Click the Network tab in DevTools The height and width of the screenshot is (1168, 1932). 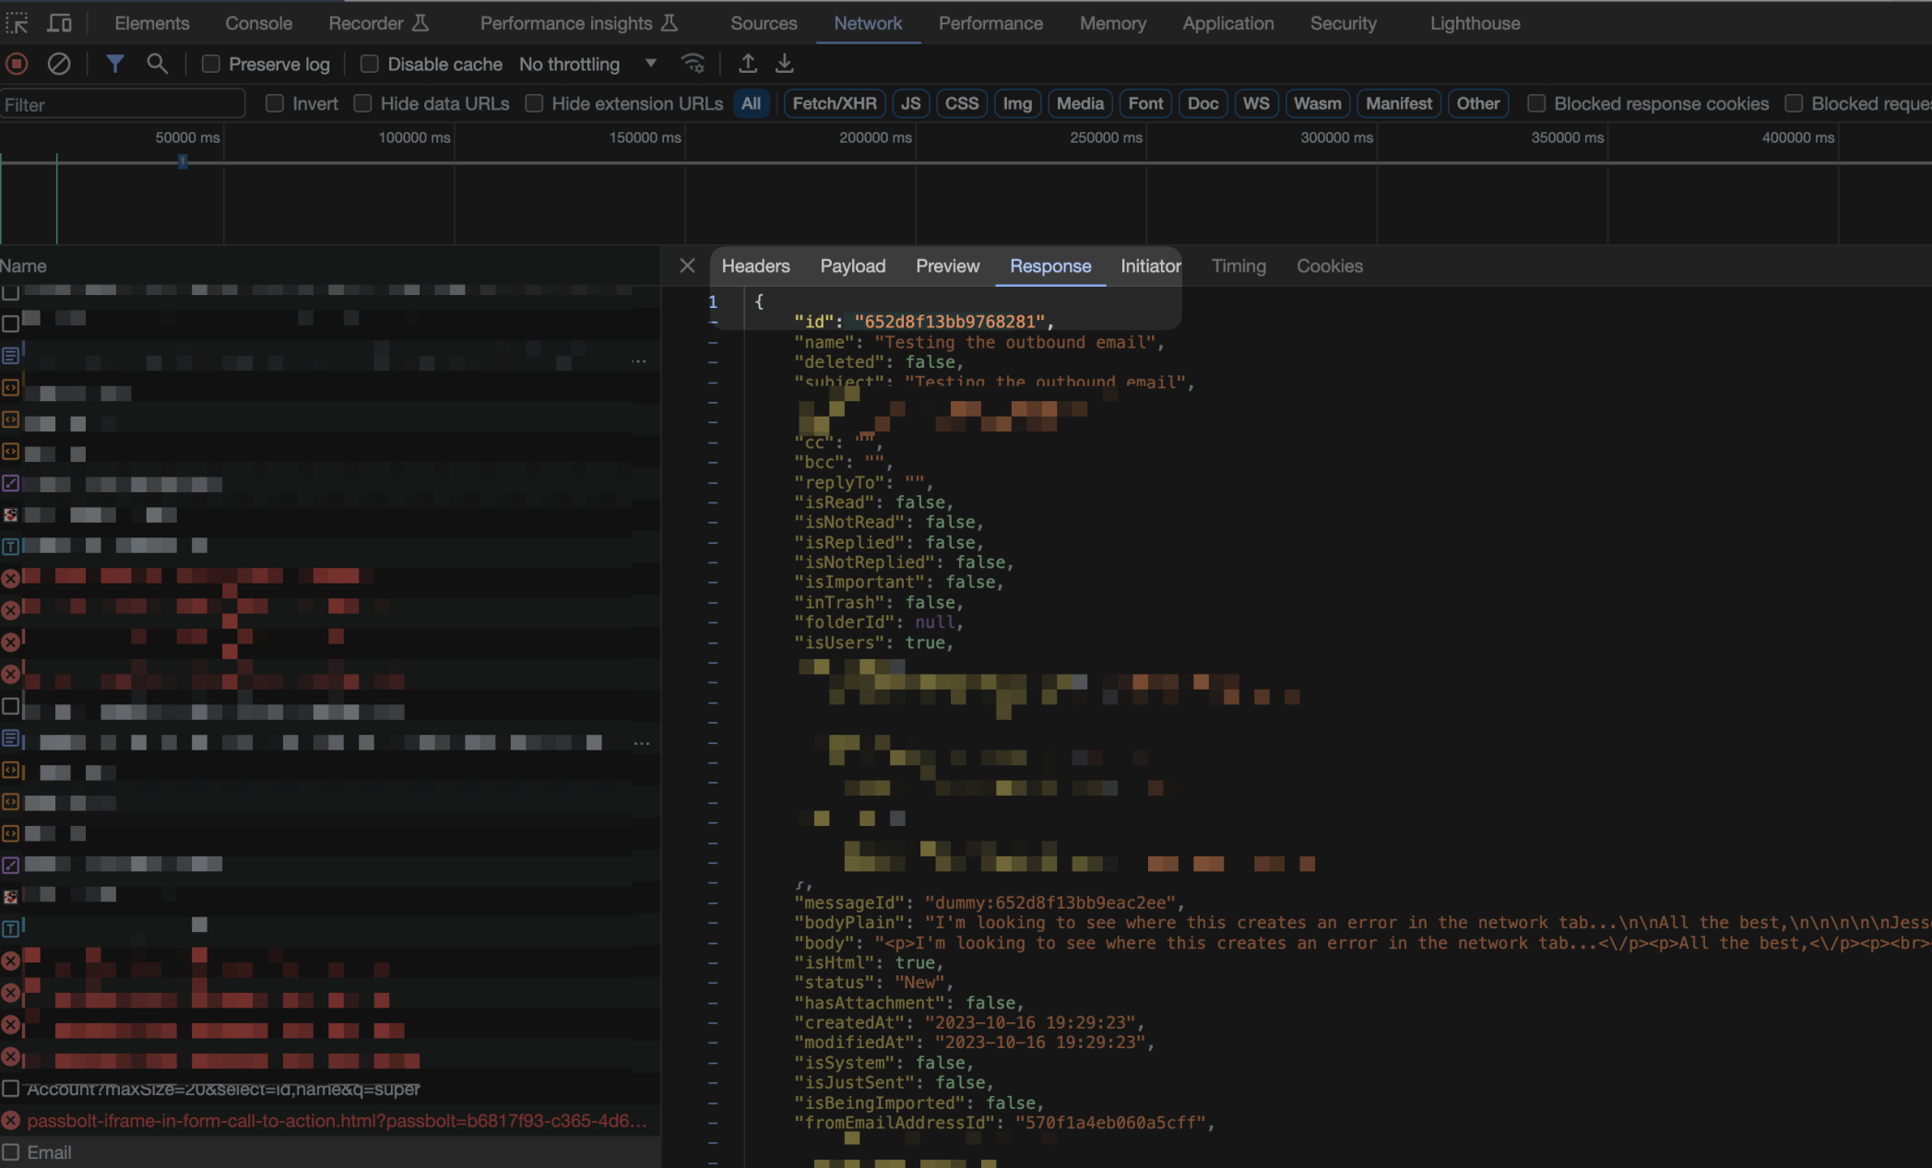868,23
